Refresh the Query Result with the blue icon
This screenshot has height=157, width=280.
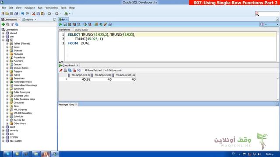70,71
